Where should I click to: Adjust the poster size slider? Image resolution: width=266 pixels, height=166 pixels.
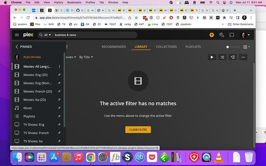pyautogui.click(x=233, y=47)
